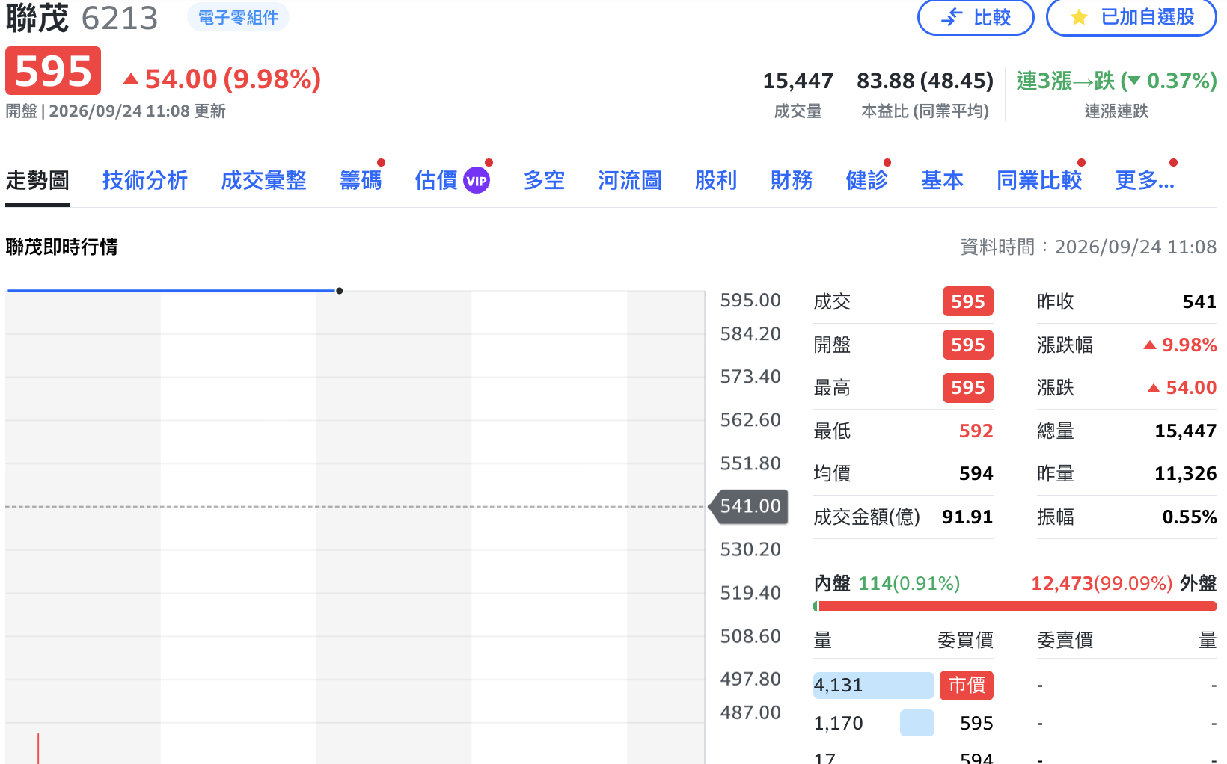
Task: Click the 最低 592 value
Action: pos(976,431)
